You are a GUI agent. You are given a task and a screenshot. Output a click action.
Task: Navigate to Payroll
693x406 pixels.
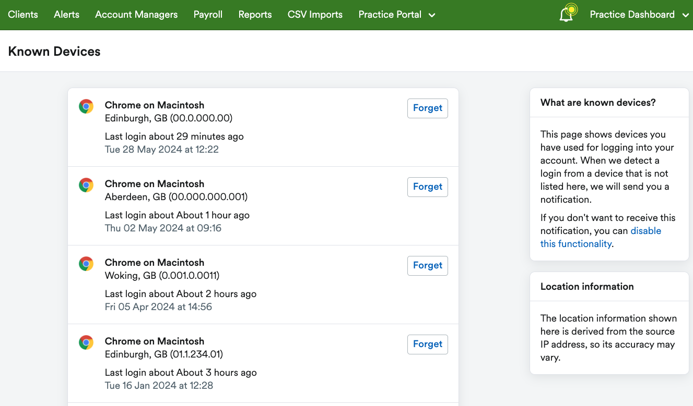tap(207, 15)
